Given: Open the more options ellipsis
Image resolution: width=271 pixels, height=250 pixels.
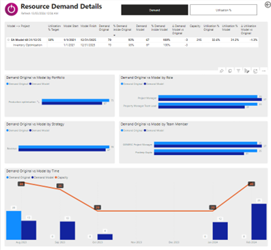Looking at the screenshot, I should (x=263, y=71).
